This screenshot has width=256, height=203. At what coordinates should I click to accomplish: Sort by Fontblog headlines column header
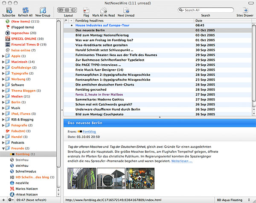[x=134, y=21]
